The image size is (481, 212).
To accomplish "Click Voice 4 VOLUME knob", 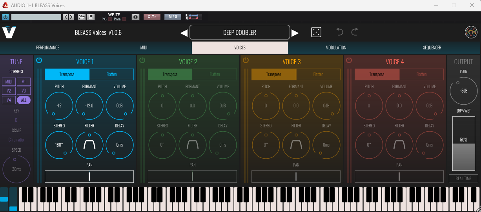I will click(429, 106).
